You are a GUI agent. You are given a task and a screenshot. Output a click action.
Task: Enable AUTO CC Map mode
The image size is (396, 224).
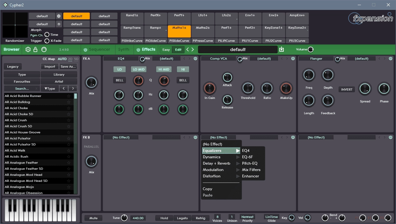point(62,59)
